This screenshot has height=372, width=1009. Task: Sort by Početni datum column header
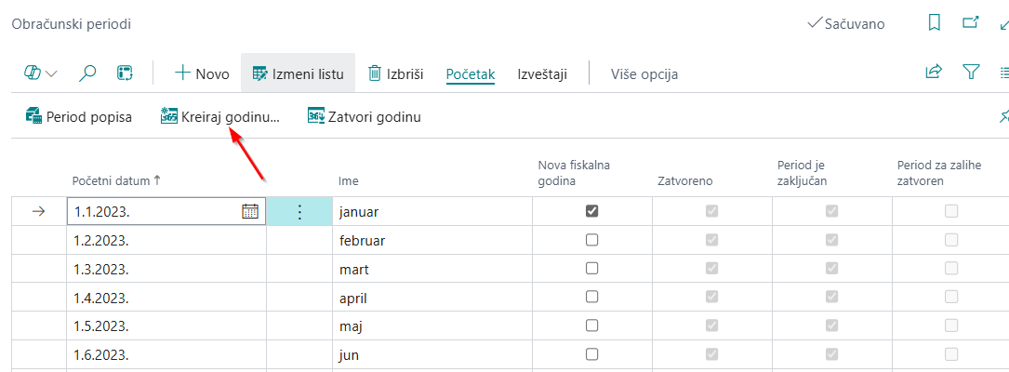[116, 180]
